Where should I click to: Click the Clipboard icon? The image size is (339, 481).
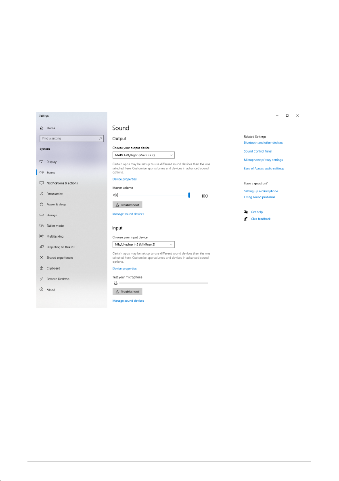42,268
